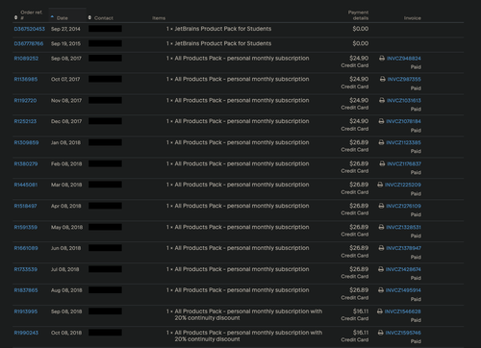The image size is (481, 348).
Task: Open invoice INVCZ1078184
Action: coord(403,121)
